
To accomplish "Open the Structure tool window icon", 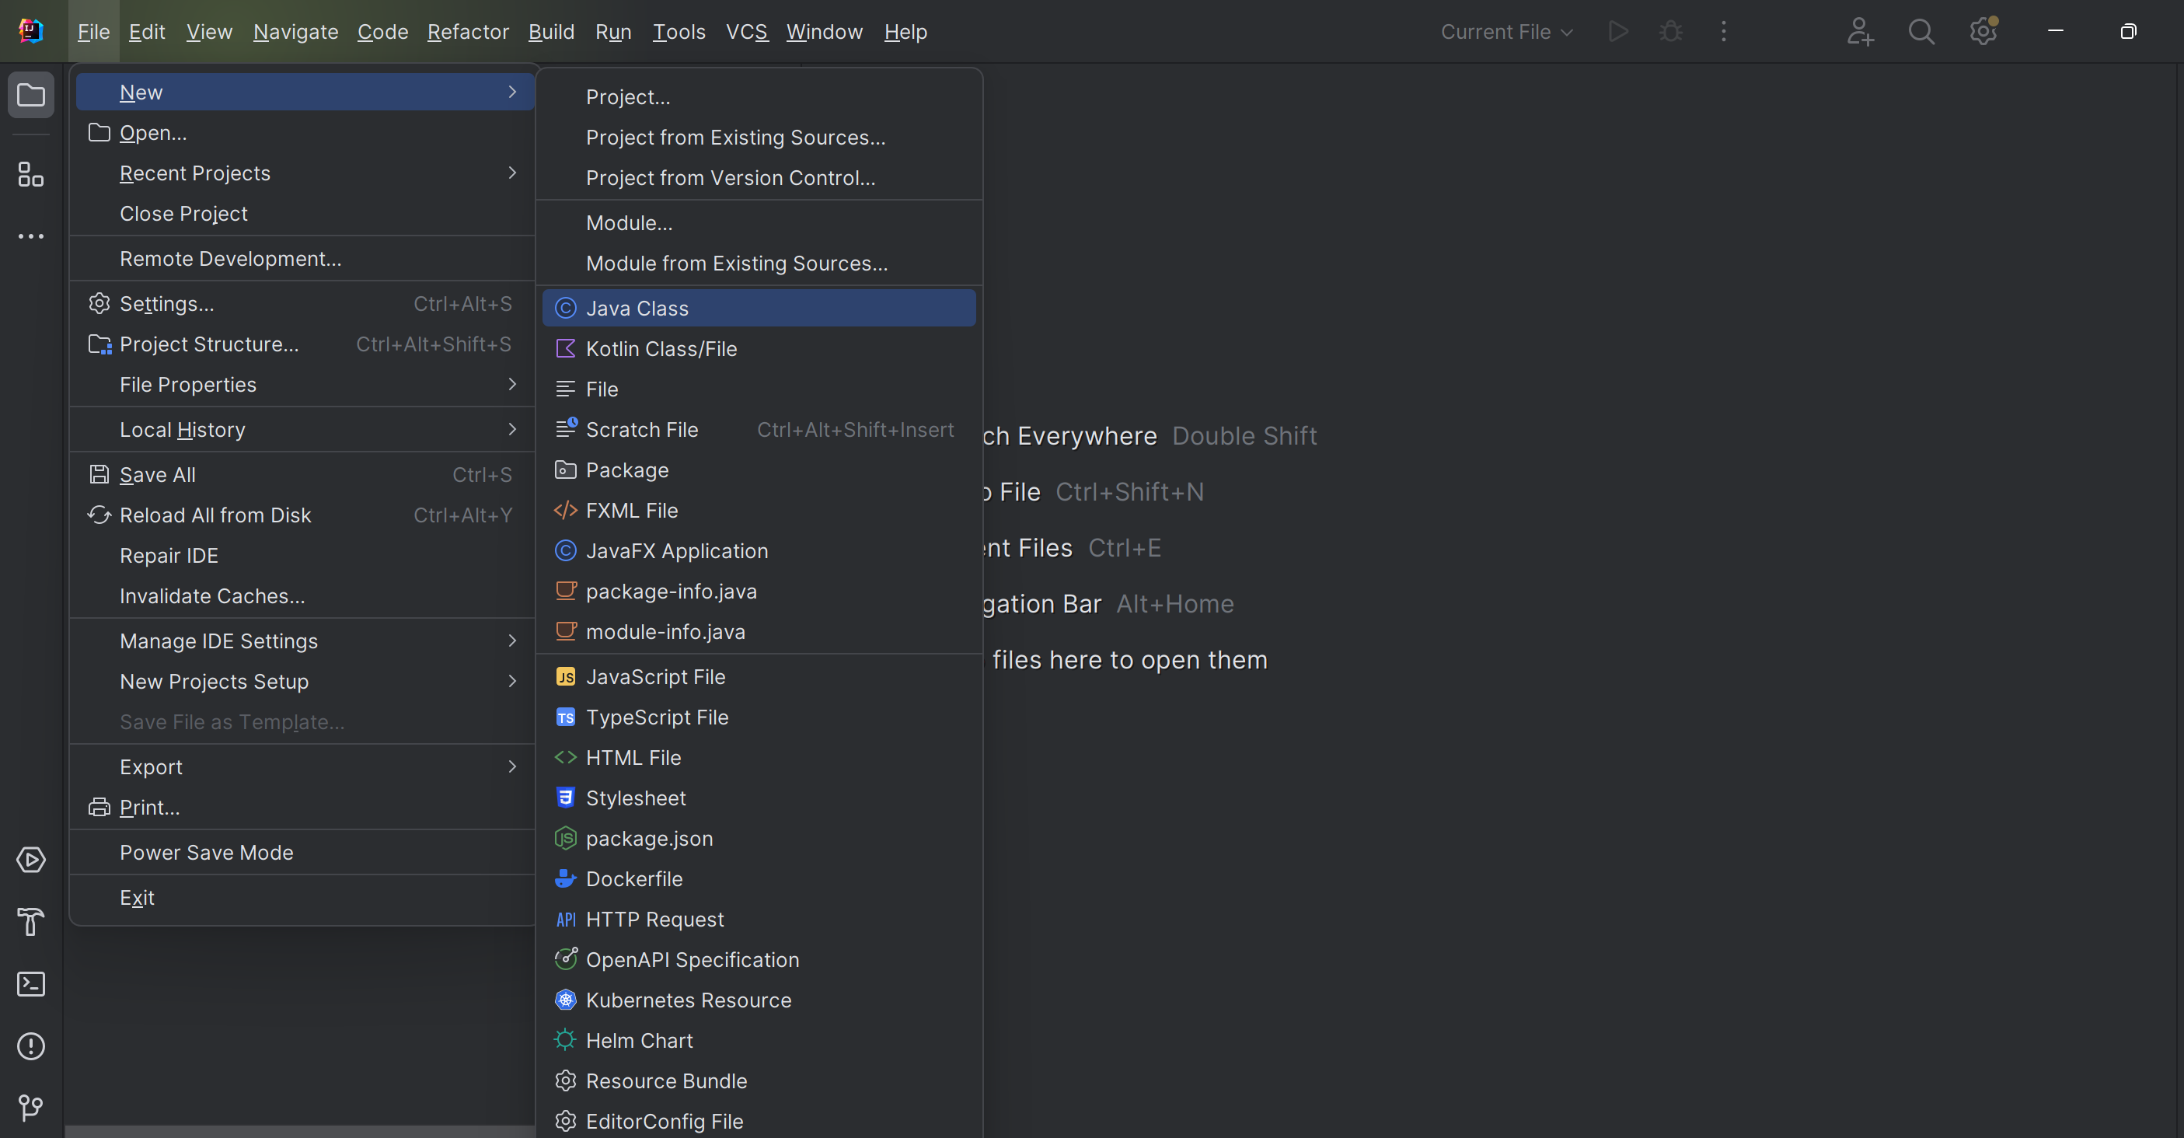I will pos(31,175).
